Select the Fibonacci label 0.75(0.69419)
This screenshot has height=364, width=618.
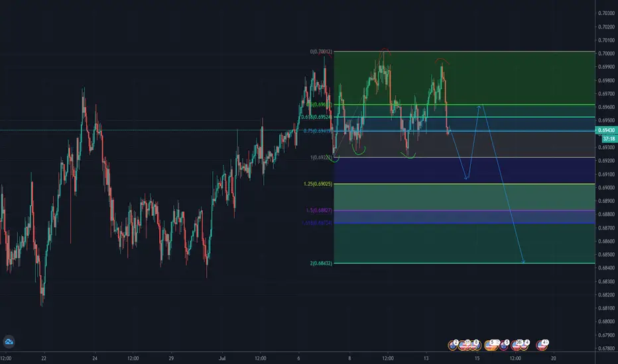pyautogui.click(x=318, y=130)
